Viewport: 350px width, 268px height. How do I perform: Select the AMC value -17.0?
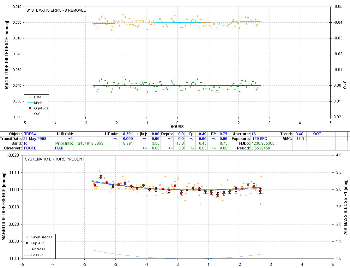point(299,138)
